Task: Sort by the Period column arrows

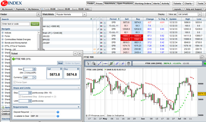Action: coord(119,19)
